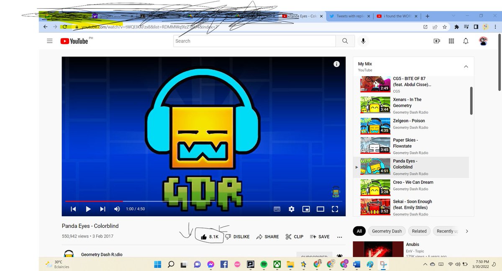Select the Recently uploaded chip
This screenshot has height=271, width=502.
pyautogui.click(x=447, y=231)
